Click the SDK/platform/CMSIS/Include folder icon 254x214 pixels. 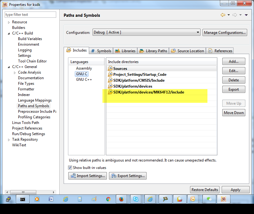click(x=110, y=80)
